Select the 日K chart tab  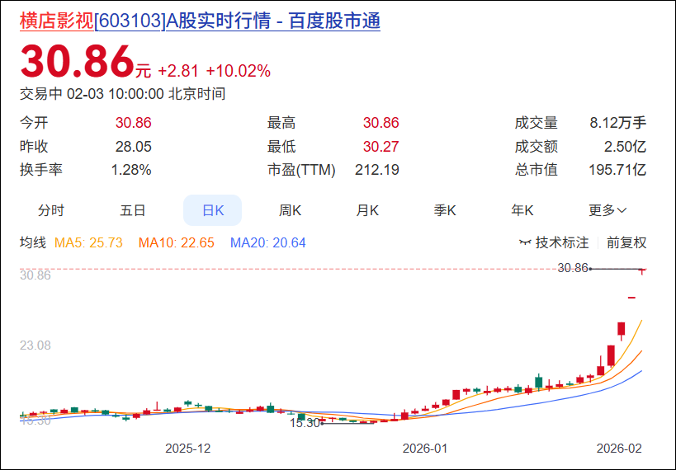(213, 210)
